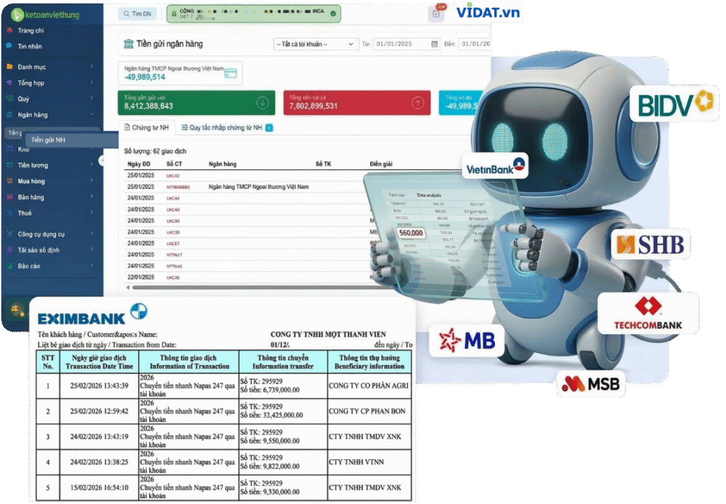Select Tiền gửi NH submenu item
This screenshot has height=504, width=726.
coord(48,140)
